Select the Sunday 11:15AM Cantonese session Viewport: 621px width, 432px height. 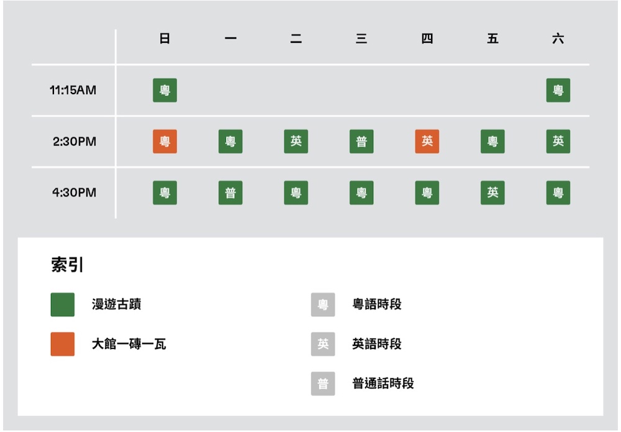pyautogui.click(x=165, y=90)
